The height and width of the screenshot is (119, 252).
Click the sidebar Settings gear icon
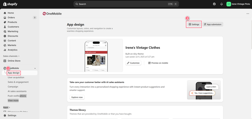click(x=5, y=116)
